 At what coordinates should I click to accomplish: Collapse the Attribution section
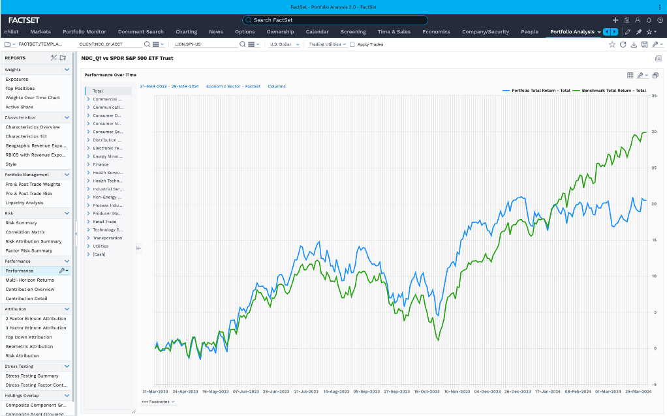pos(67,309)
